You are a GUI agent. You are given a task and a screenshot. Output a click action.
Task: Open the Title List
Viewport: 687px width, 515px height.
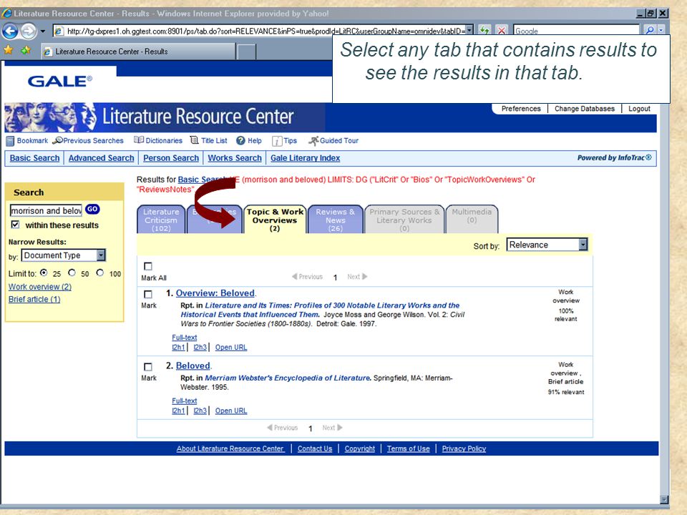pos(208,141)
